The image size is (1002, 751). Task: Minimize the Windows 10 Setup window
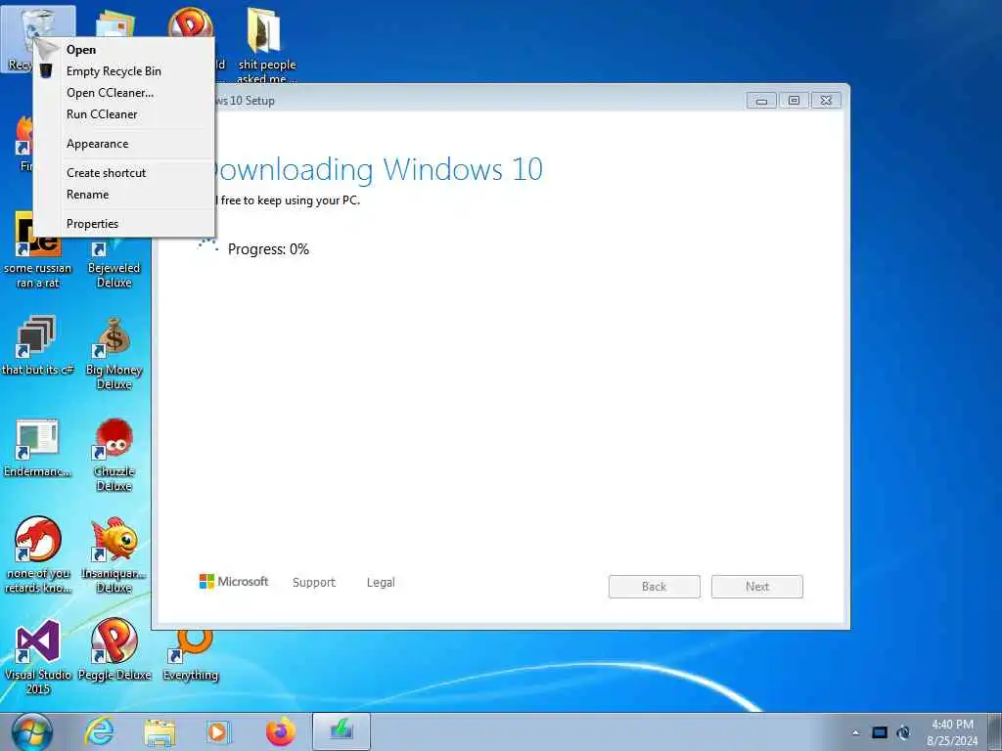coord(761,101)
